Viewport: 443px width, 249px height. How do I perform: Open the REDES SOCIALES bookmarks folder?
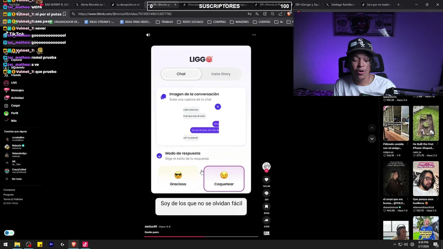pos(190,22)
